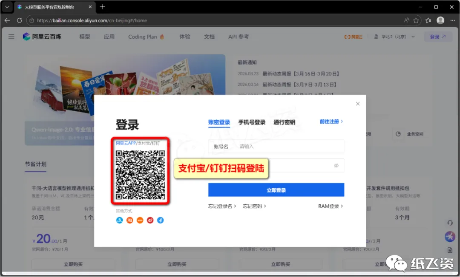460x277 pixels.
Task: Click the document icon at right edge
Action: pos(450,250)
